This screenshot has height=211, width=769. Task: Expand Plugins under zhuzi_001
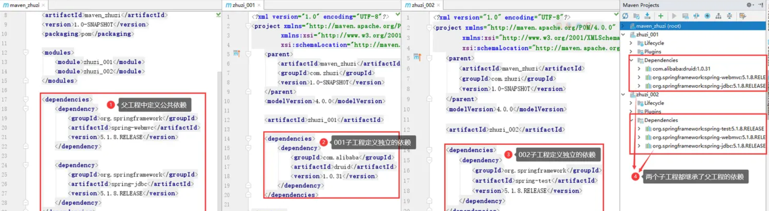click(631, 52)
